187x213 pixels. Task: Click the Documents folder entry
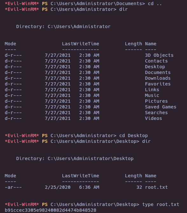(158, 72)
